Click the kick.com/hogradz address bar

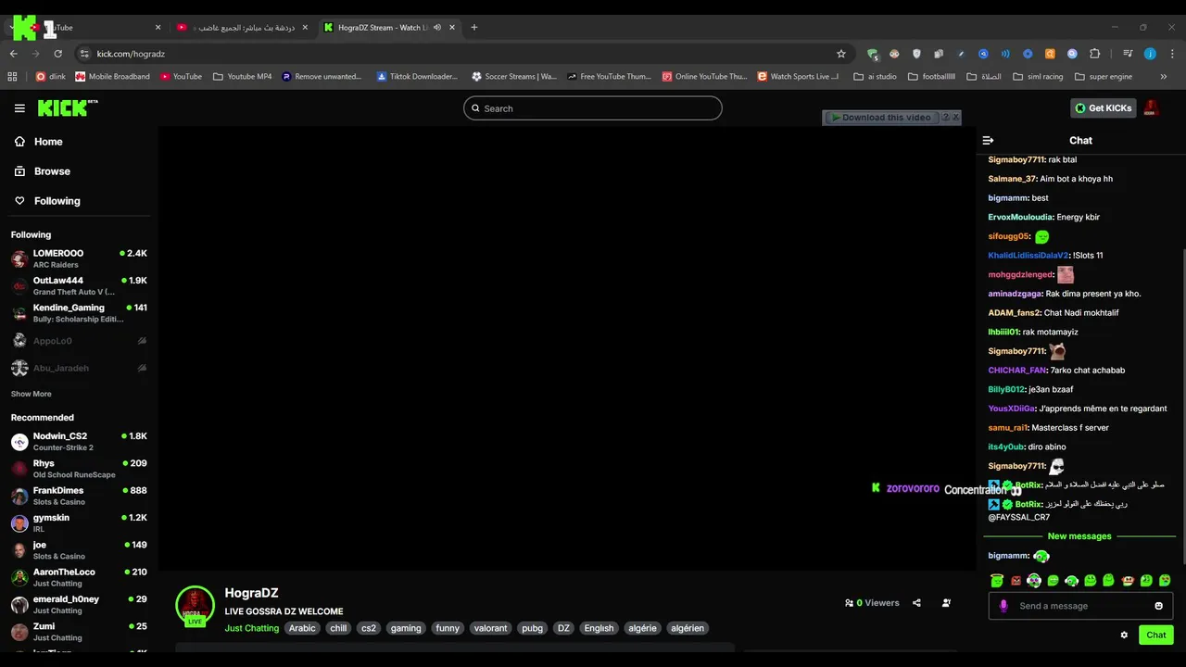coord(463,54)
